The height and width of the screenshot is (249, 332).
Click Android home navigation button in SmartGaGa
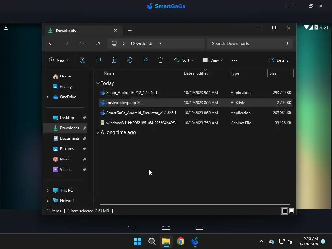166,228
